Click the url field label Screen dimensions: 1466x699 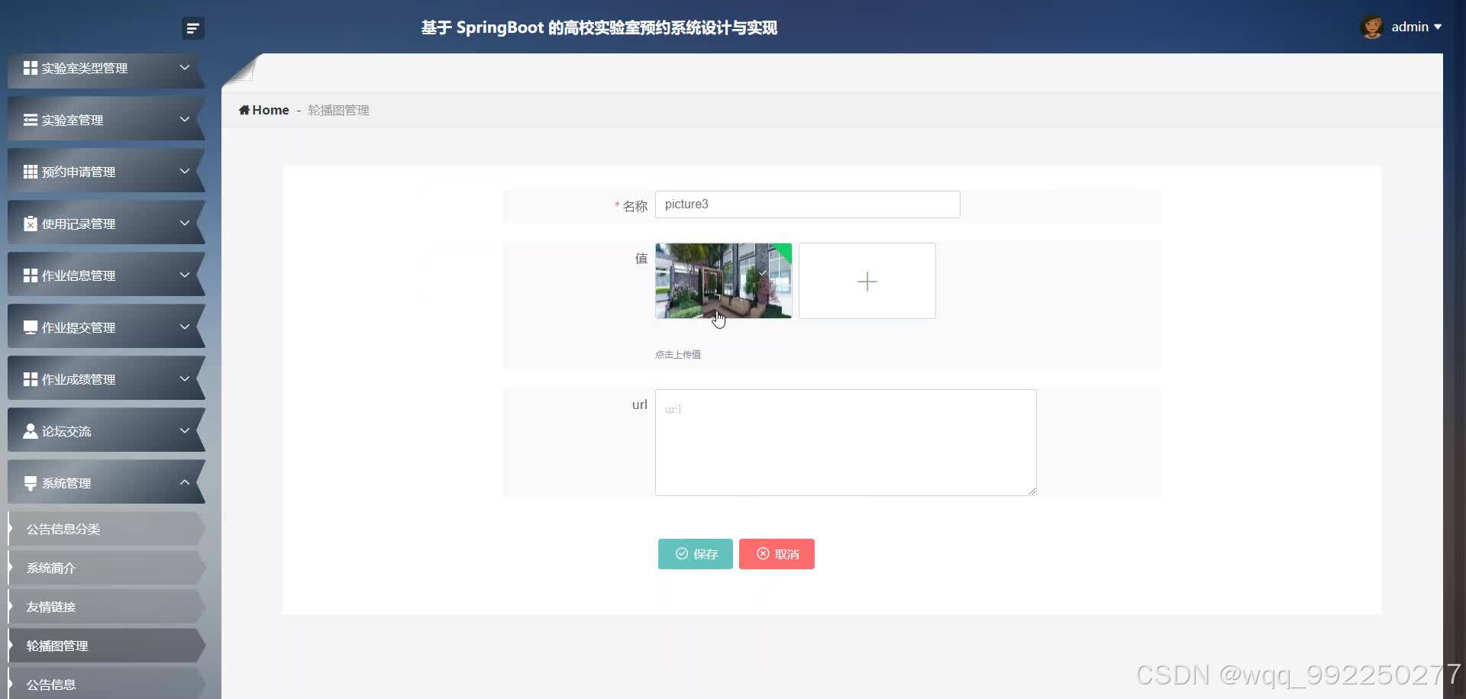coord(640,404)
